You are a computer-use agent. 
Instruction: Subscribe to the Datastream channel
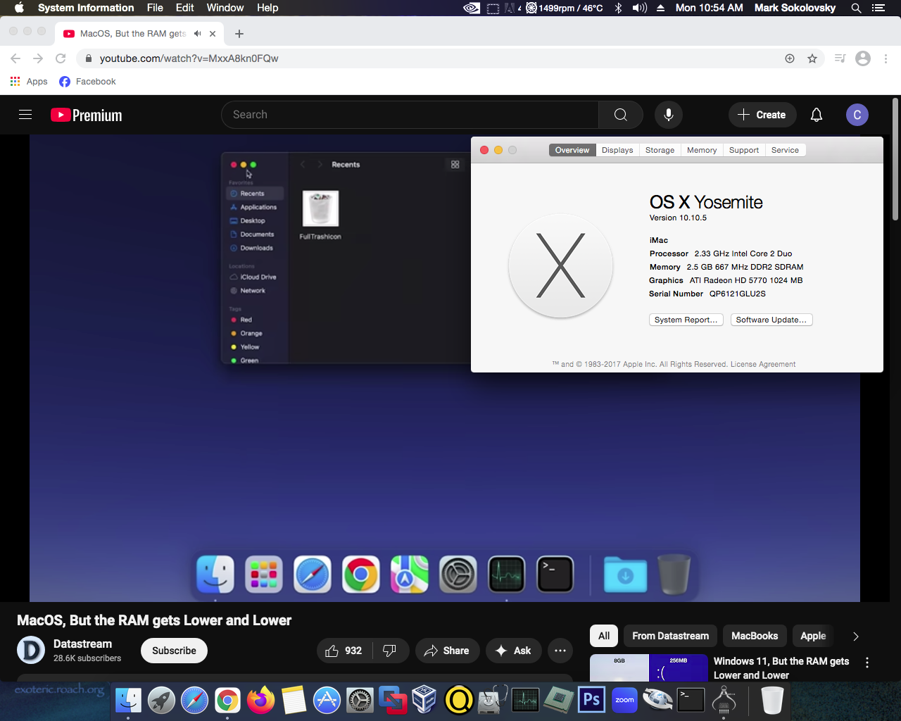[x=174, y=651]
